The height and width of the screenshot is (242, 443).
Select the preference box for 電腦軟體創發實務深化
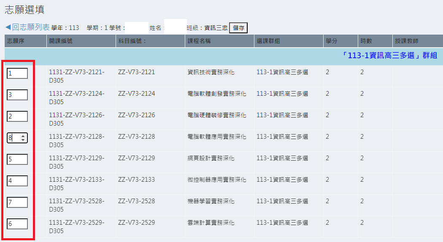[x=17, y=95]
